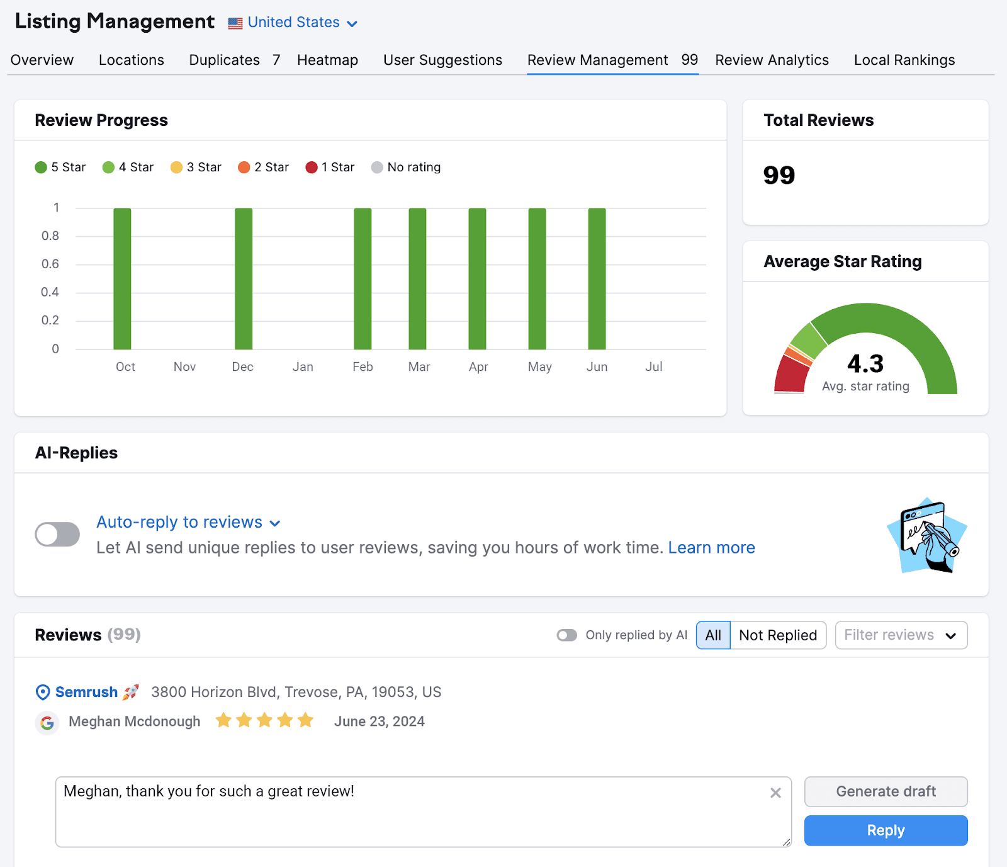1007x867 pixels.
Task: Click the Google icon beside Meghan Mcdonough
Action: (47, 723)
